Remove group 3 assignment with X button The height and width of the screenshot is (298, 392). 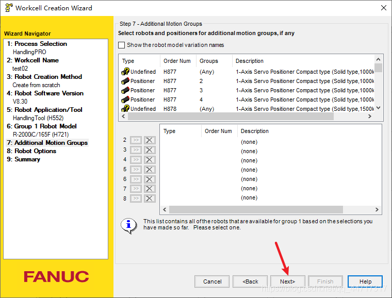150,150
